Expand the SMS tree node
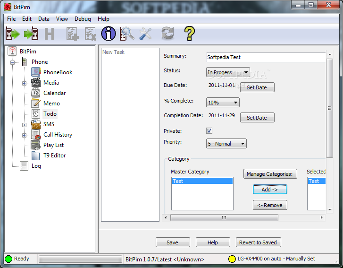The image size is (343, 268). [24, 125]
